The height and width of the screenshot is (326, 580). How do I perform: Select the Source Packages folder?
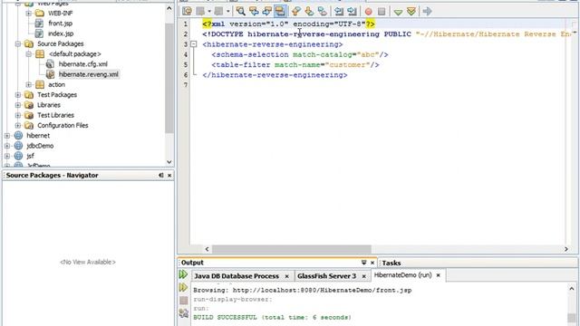point(61,43)
